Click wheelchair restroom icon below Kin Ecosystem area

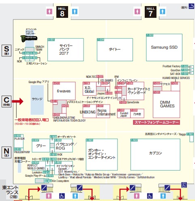62,196
